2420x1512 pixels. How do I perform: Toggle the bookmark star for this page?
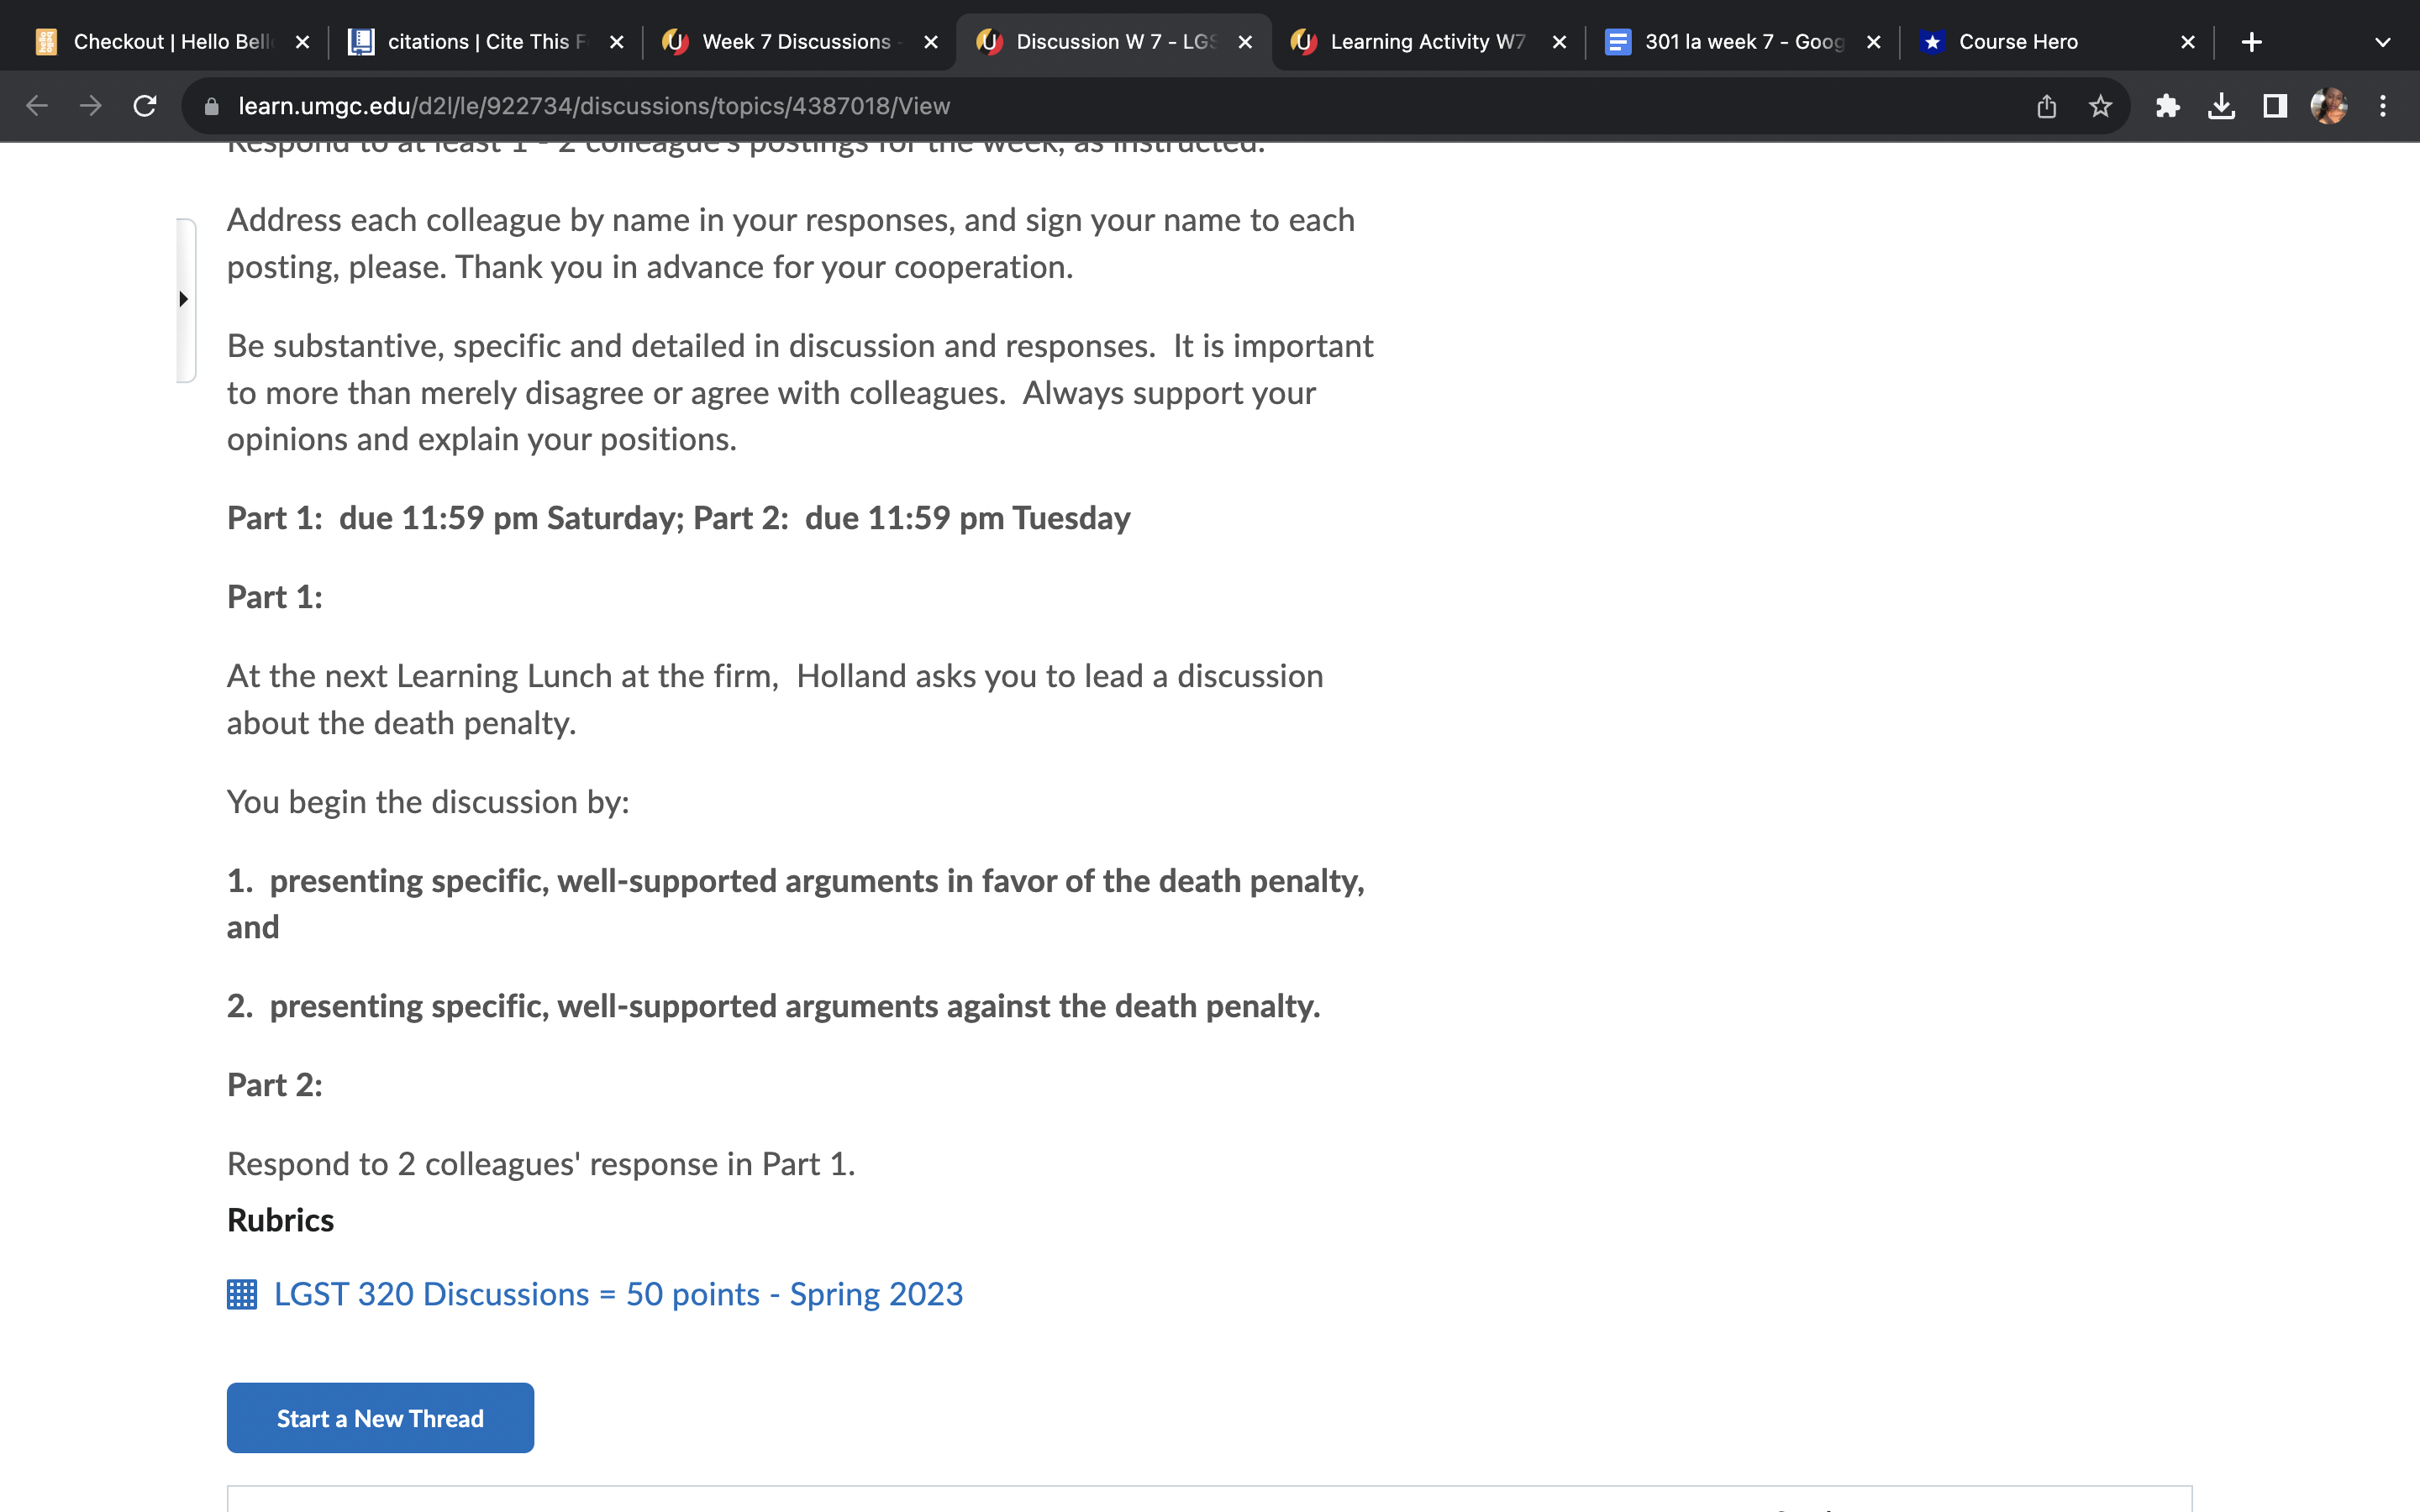pyautogui.click(x=2101, y=105)
